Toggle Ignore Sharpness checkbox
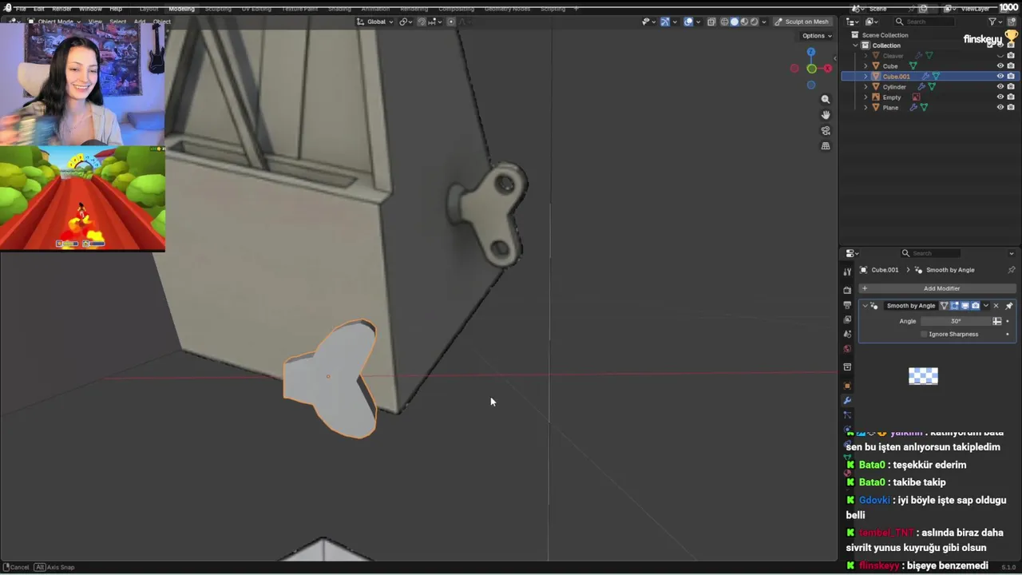 pyautogui.click(x=925, y=335)
